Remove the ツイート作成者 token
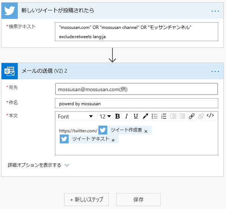 coord(146,131)
